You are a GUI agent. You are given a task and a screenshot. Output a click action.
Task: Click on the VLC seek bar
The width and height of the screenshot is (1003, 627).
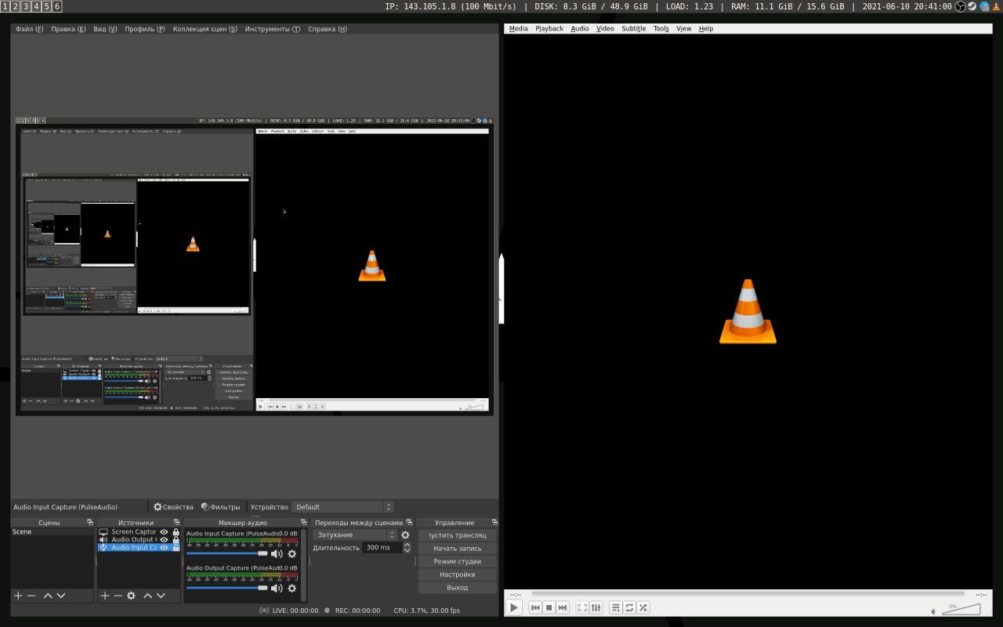[748, 594]
